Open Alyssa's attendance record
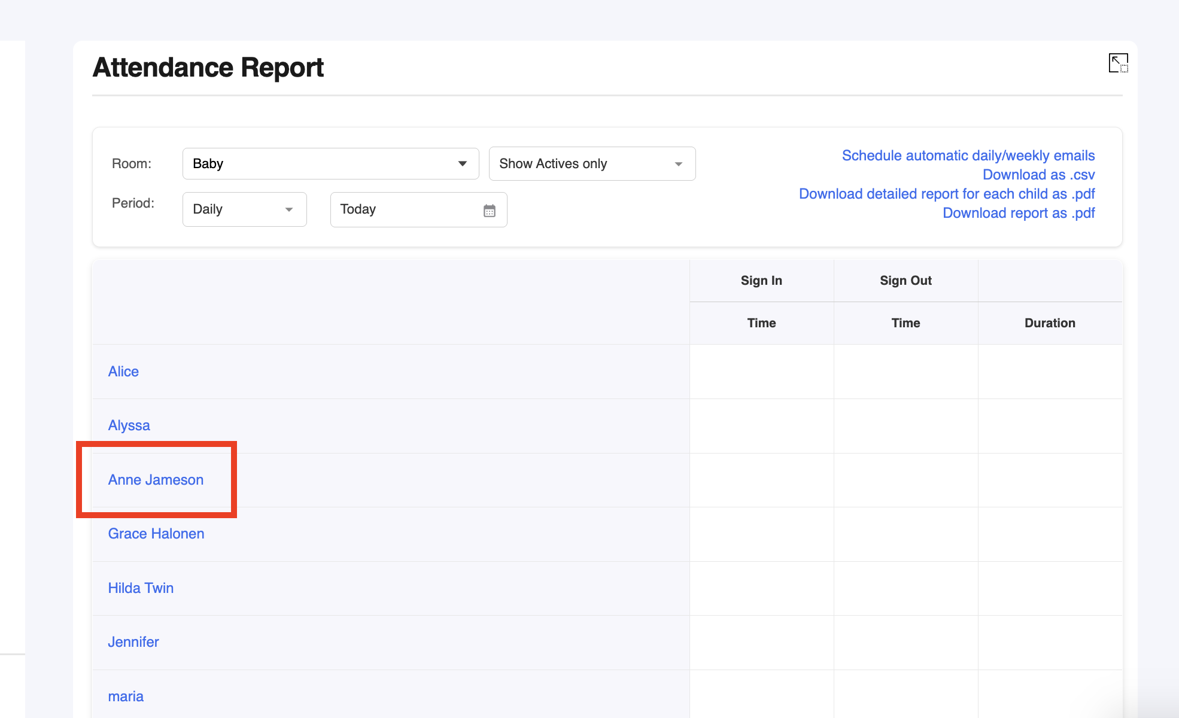This screenshot has height=718, width=1179. (129, 425)
